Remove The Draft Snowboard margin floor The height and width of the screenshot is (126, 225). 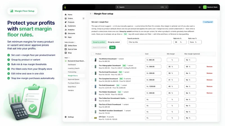coord(209,87)
